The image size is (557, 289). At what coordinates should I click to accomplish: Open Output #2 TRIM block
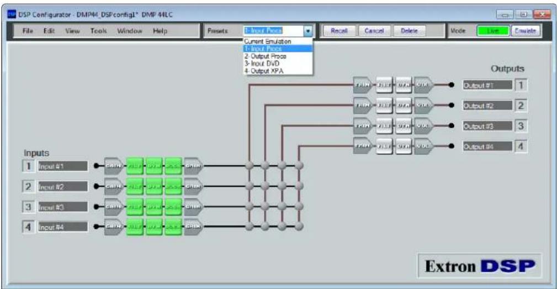363,105
